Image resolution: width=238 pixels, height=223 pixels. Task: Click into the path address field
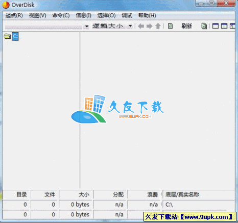tap(44, 27)
